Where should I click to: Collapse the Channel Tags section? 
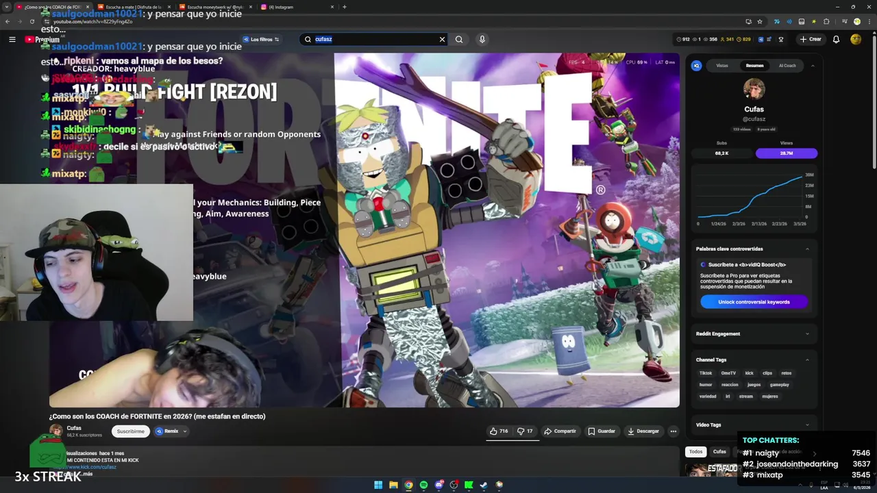(x=807, y=360)
